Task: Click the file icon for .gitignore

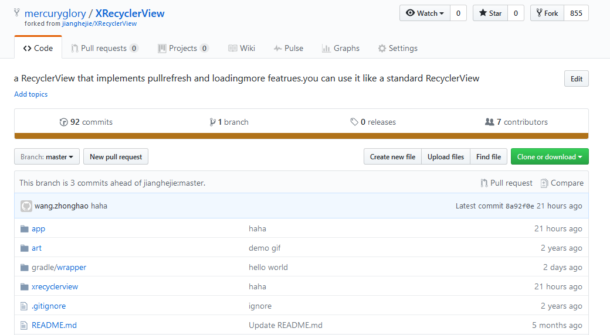Action: (24, 306)
